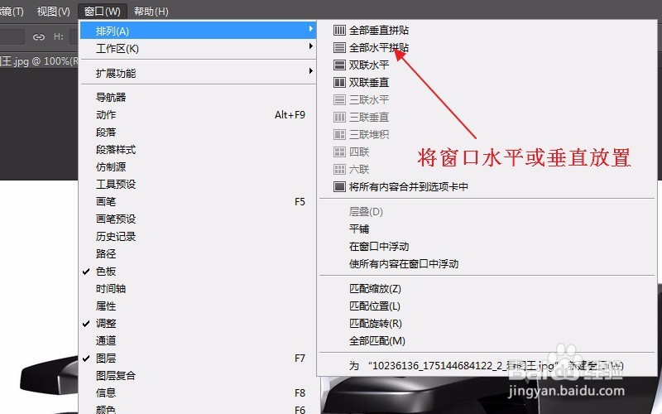Choose new window for 10236136 jpg file
This screenshot has height=414, width=662.
pyautogui.click(x=487, y=366)
